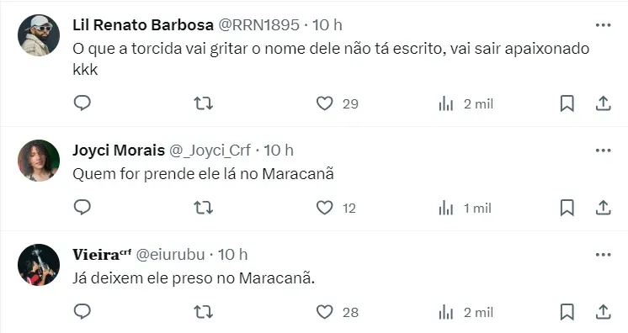Bookmark Vieira's tweet
The image size is (628, 333).
coord(567,312)
